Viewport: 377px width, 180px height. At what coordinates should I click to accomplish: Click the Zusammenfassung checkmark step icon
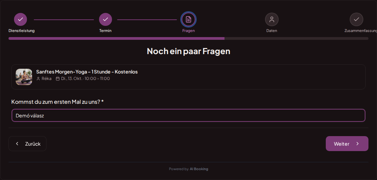[x=356, y=19]
